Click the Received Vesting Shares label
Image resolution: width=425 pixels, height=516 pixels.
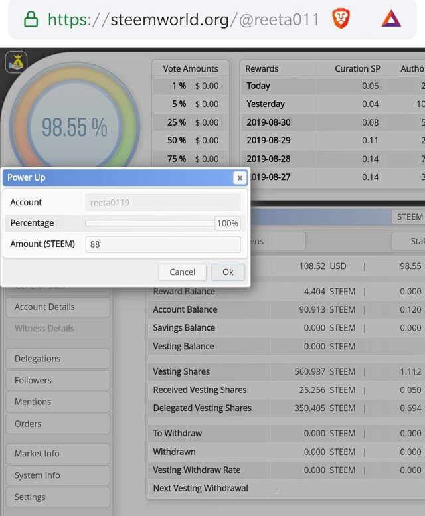pos(200,390)
